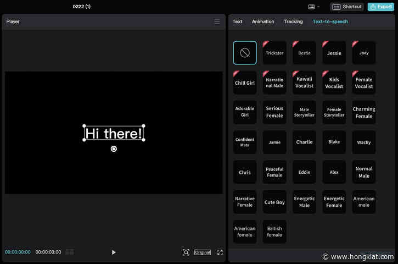Open the Player panel menu icon

coord(217,22)
